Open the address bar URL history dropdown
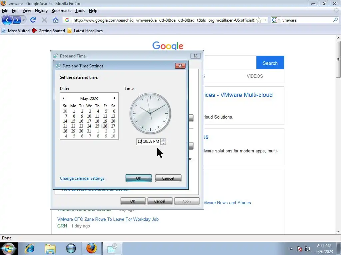 pyautogui.click(x=265, y=20)
